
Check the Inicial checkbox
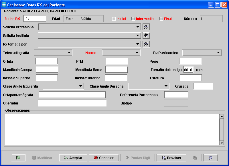114,19
